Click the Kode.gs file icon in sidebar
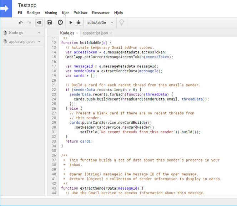The image size is (237, 206). 5,32
